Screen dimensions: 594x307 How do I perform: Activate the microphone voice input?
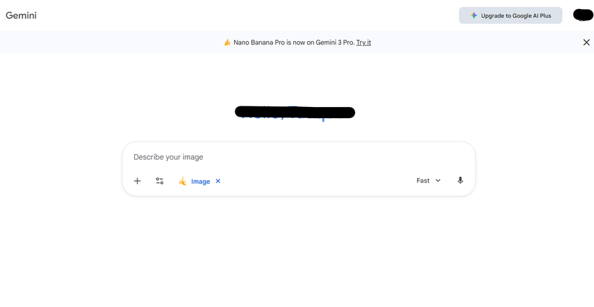[460, 181]
